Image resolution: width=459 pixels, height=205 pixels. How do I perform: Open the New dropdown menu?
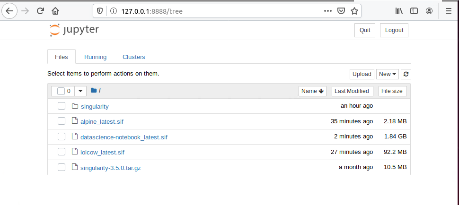coord(388,74)
